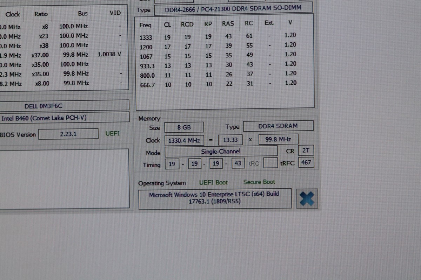This screenshot has height=280, width=421.
Task: Click the V column header in timing table
Action: 290,23
